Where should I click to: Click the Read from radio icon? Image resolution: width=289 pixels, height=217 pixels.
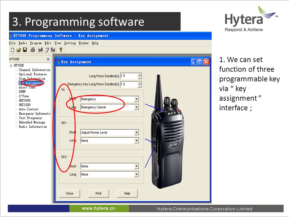click(x=40, y=50)
